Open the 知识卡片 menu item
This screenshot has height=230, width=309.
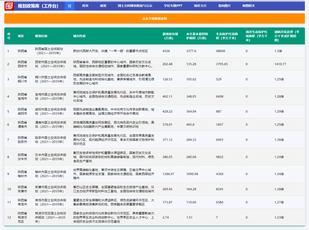pyautogui.click(x=200, y=6)
